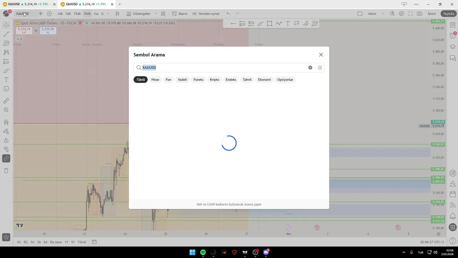This screenshot has height=258, width=458.
Task: Click the compare symbol plus icon
Action: (x=49, y=14)
